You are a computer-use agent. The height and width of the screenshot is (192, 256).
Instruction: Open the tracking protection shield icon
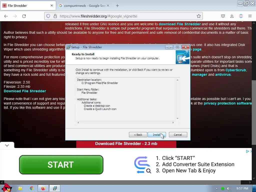tap(48, 16)
